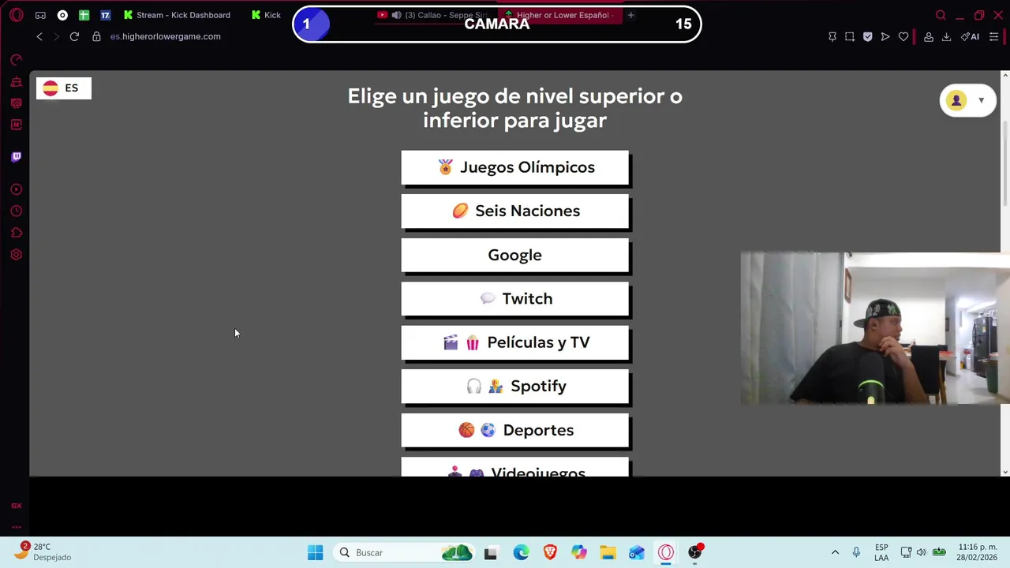Click the pinboard pin icon in toolbar
This screenshot has height=568, width=1010.
click(x=832, y=36)
